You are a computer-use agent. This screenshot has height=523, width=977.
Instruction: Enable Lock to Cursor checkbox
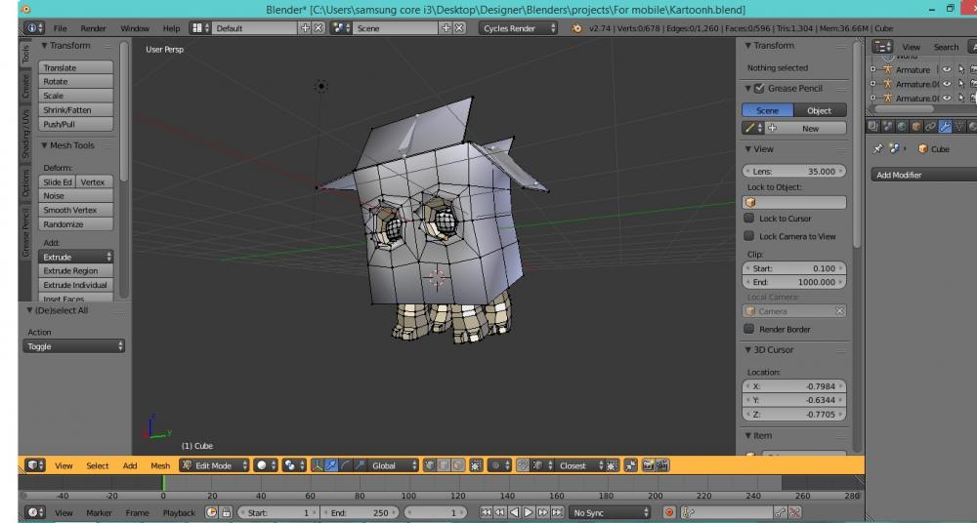[x=749, y=219]
